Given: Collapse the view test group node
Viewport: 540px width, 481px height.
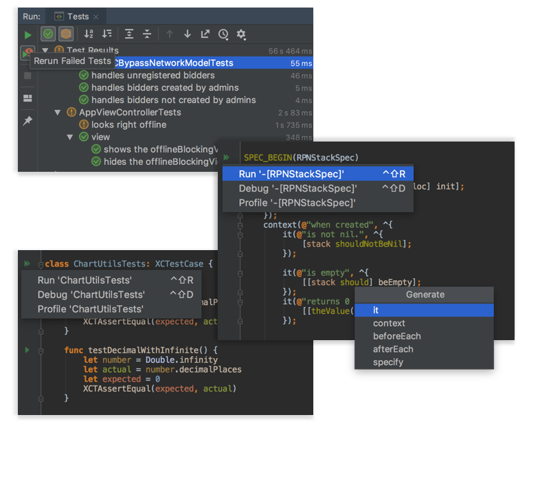Looking at the screenshot, I should (x=70, y=137).
